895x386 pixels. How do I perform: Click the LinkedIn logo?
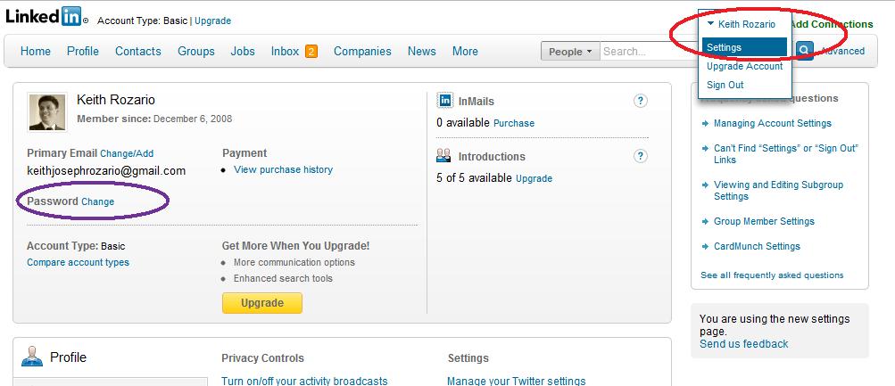tap(44, 17)
